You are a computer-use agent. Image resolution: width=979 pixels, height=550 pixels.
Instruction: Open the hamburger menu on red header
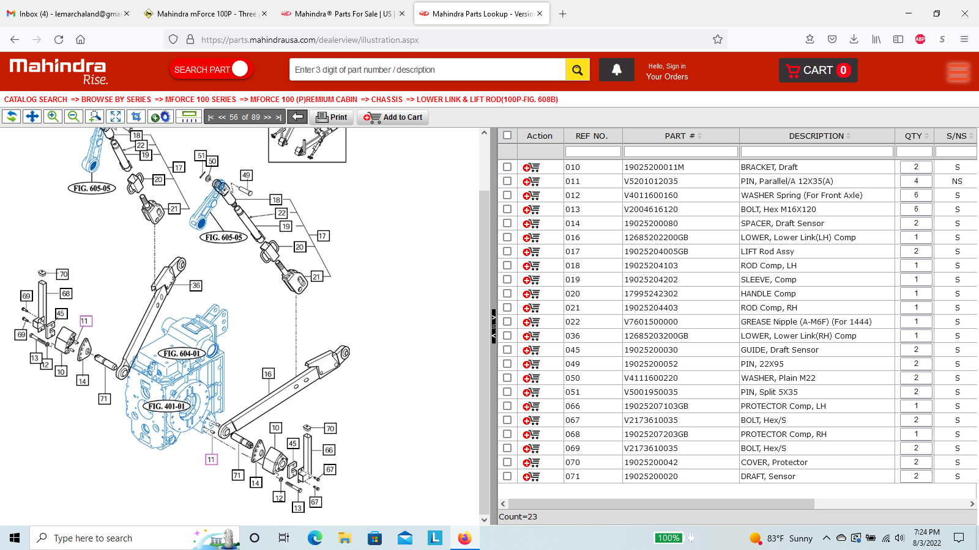coord(958,71)
